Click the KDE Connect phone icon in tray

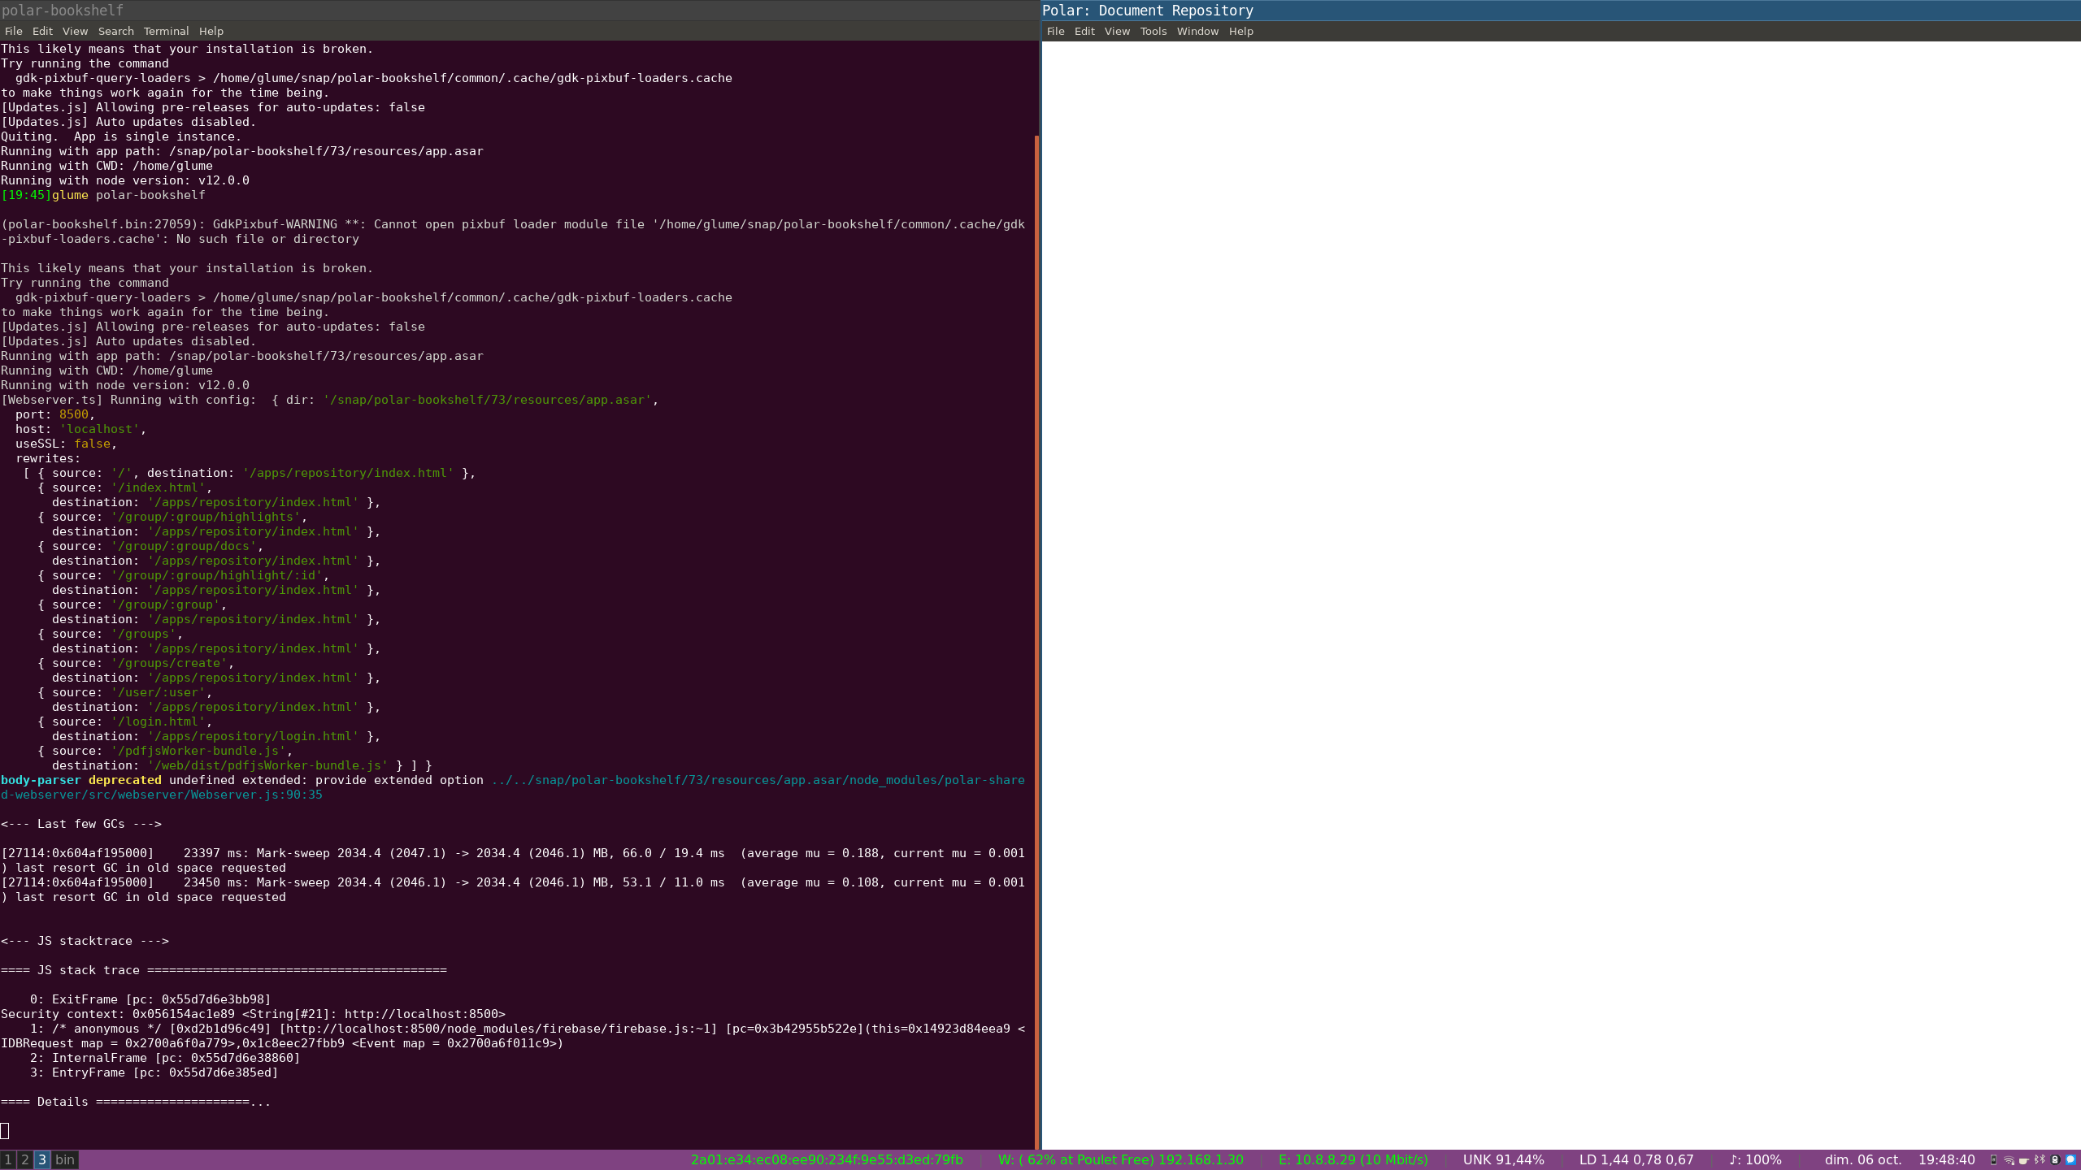(1993, 1160)
